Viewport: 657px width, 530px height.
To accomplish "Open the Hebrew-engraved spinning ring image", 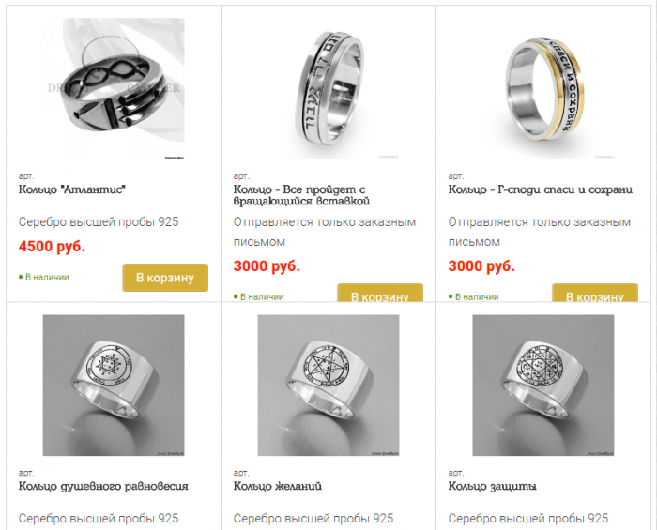I will click(328, 88).
